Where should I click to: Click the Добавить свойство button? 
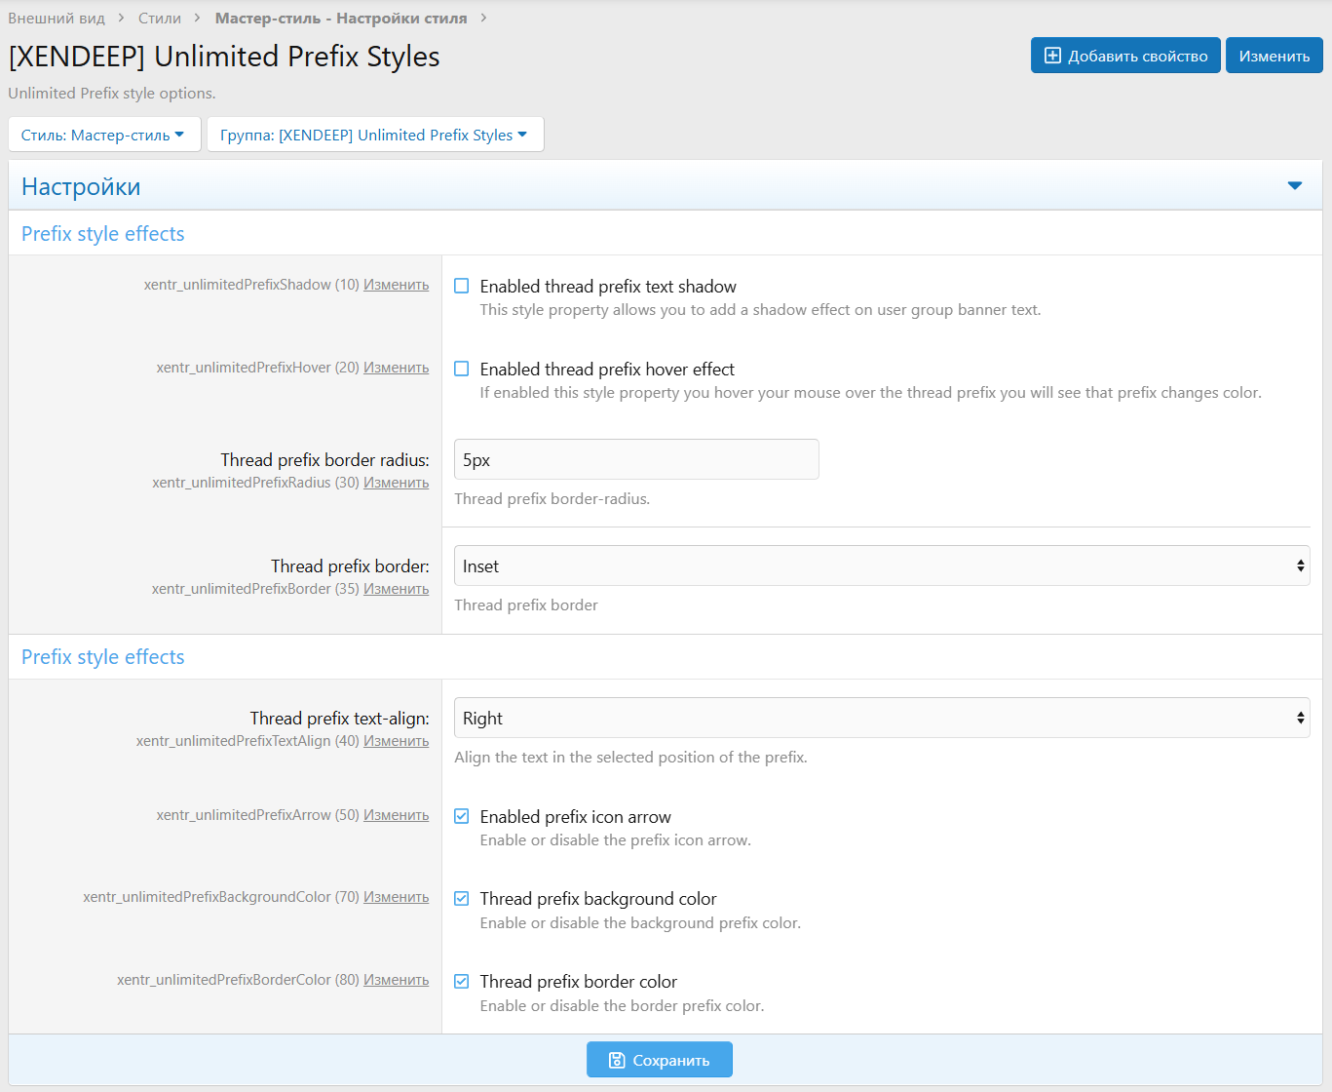click(x=1125, y=56)
